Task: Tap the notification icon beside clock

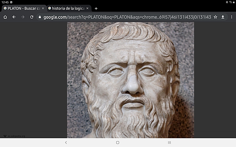Action: click(x=11, y=2)
